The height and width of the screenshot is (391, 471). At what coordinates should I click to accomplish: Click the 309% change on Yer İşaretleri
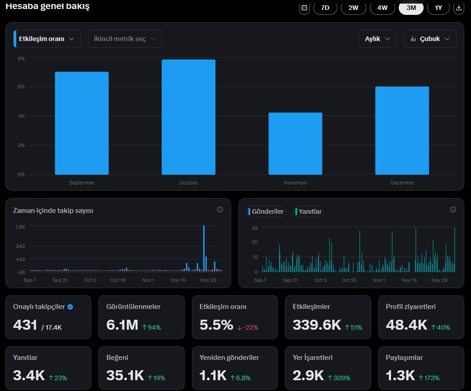[339, 378]
